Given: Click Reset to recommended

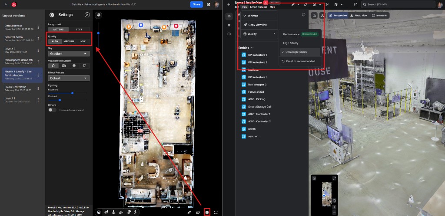Looking at the screenshot, I should 300,61.
